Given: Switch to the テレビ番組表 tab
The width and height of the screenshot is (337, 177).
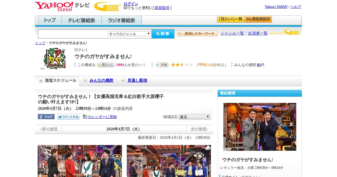Looking at the screenshot, I should click(81, 21).
